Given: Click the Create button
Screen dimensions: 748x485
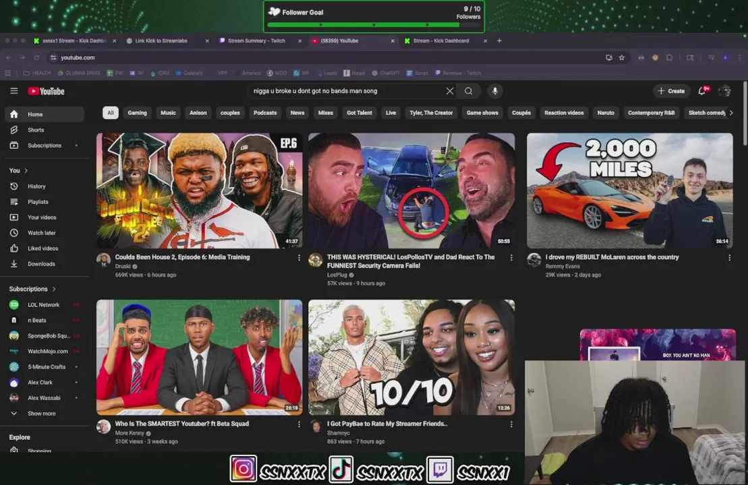Looking at the screenshot, I should 671,91.
